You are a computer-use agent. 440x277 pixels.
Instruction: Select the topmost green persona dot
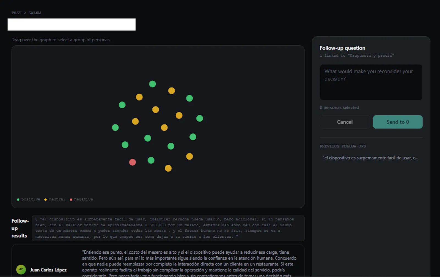(152, 84)
